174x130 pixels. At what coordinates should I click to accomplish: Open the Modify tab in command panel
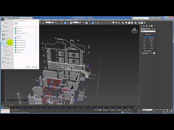pos(144,26)
